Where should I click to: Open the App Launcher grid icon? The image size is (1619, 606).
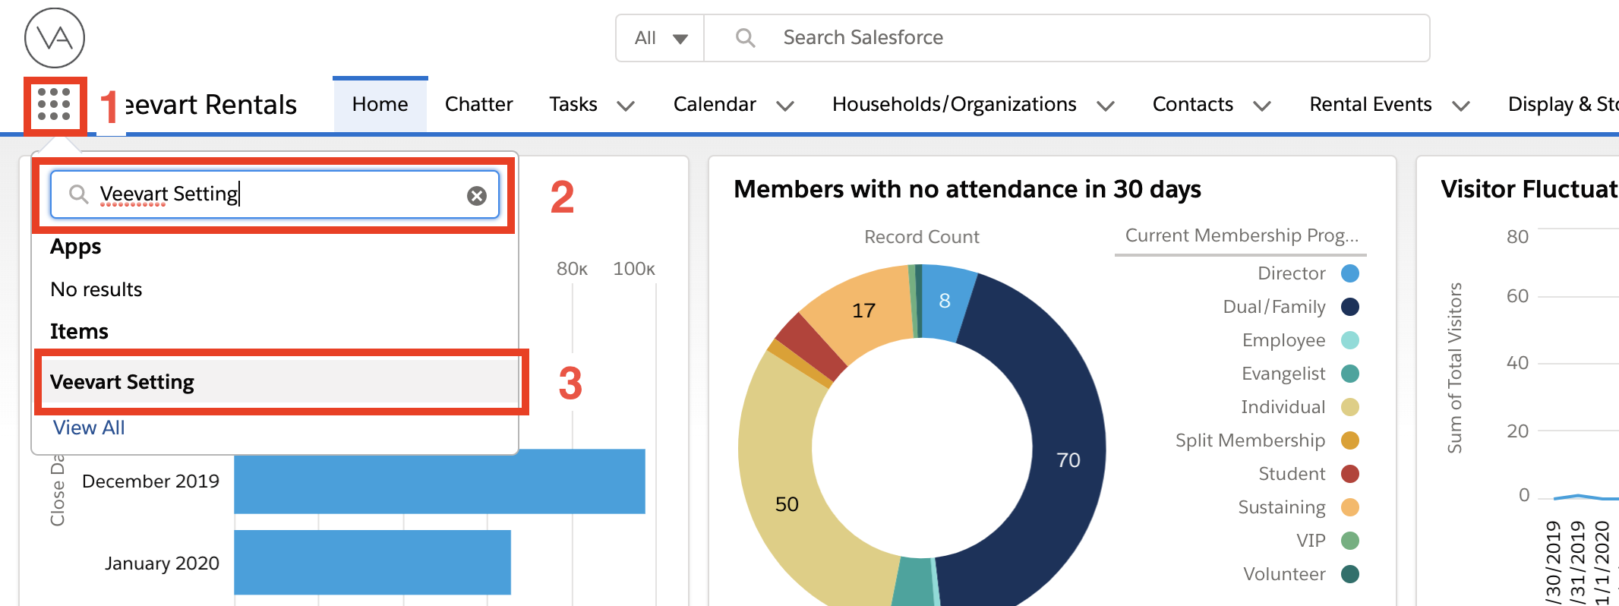click(x=54, y=105)
